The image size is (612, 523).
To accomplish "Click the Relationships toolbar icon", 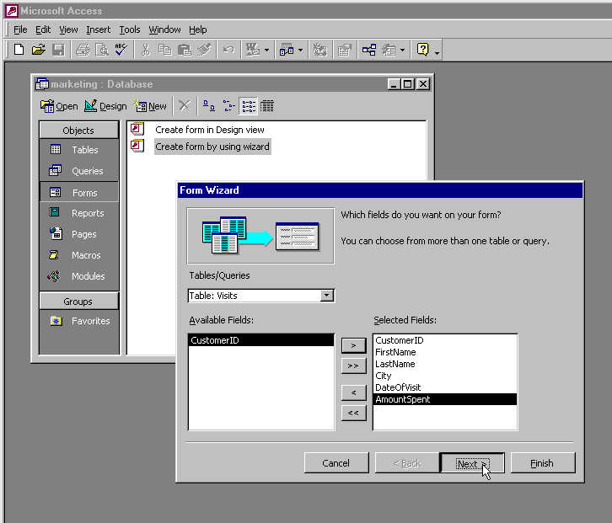I will [369, 50].
